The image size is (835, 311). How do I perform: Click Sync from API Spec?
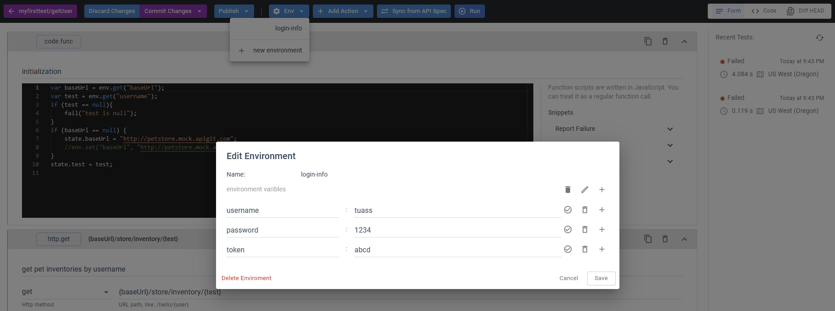pos(414,11)
